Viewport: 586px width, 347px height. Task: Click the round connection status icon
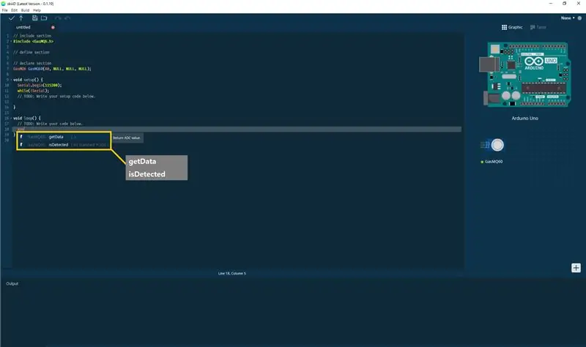579,18
